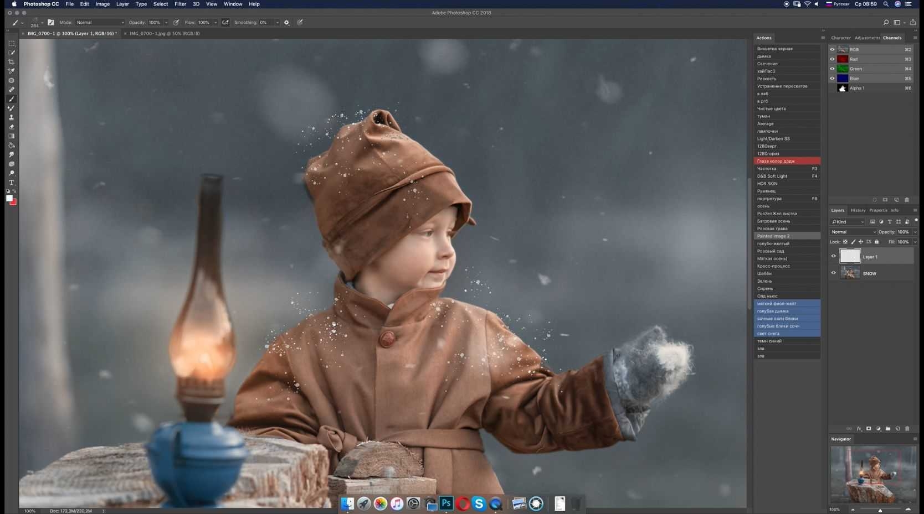Save selection as channel in Channels panel

[x=885, y=200]
